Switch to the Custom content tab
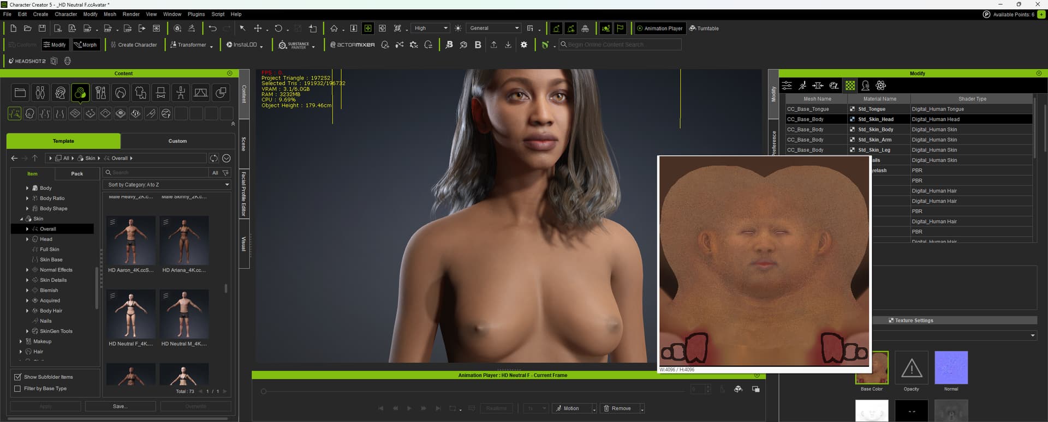This screenshot has width=1048, height=422. click(177, 141)
